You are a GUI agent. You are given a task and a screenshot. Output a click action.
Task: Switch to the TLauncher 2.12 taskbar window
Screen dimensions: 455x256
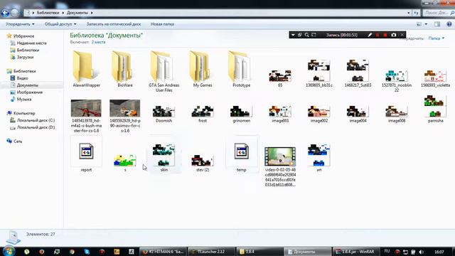211,252
